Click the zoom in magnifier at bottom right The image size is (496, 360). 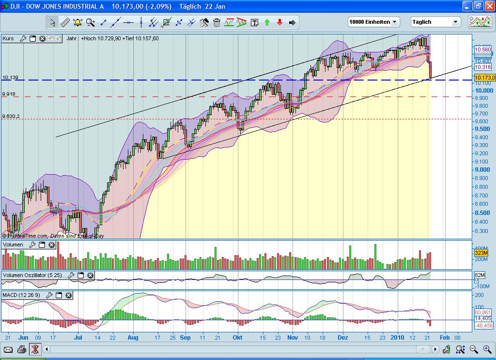487,349
